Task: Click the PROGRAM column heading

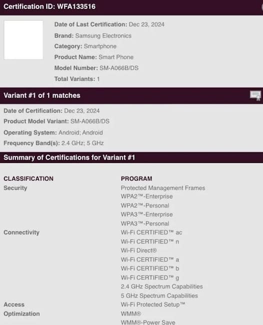Action: (136, 178)
